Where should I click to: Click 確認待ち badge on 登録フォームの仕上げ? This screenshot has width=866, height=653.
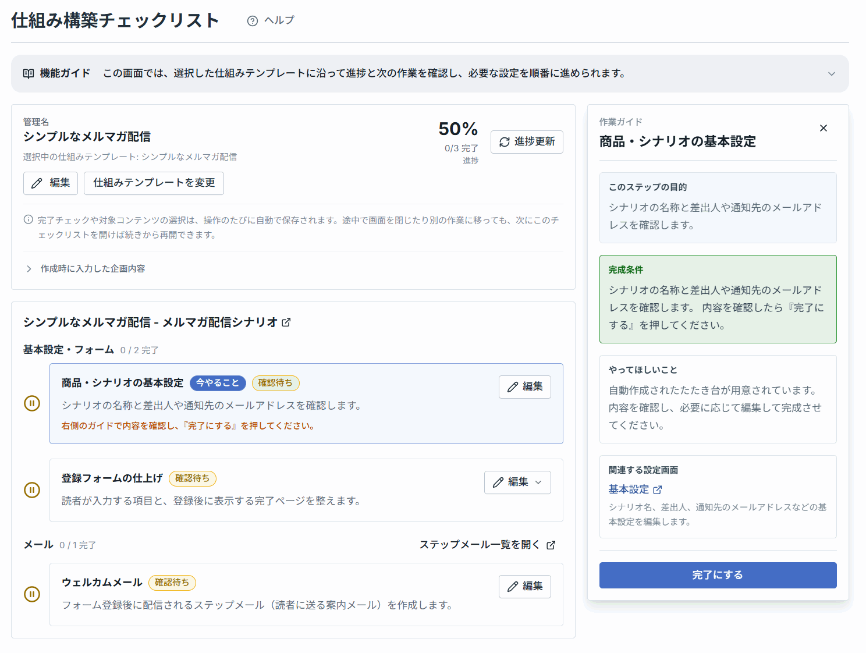[x=193, y=478]
